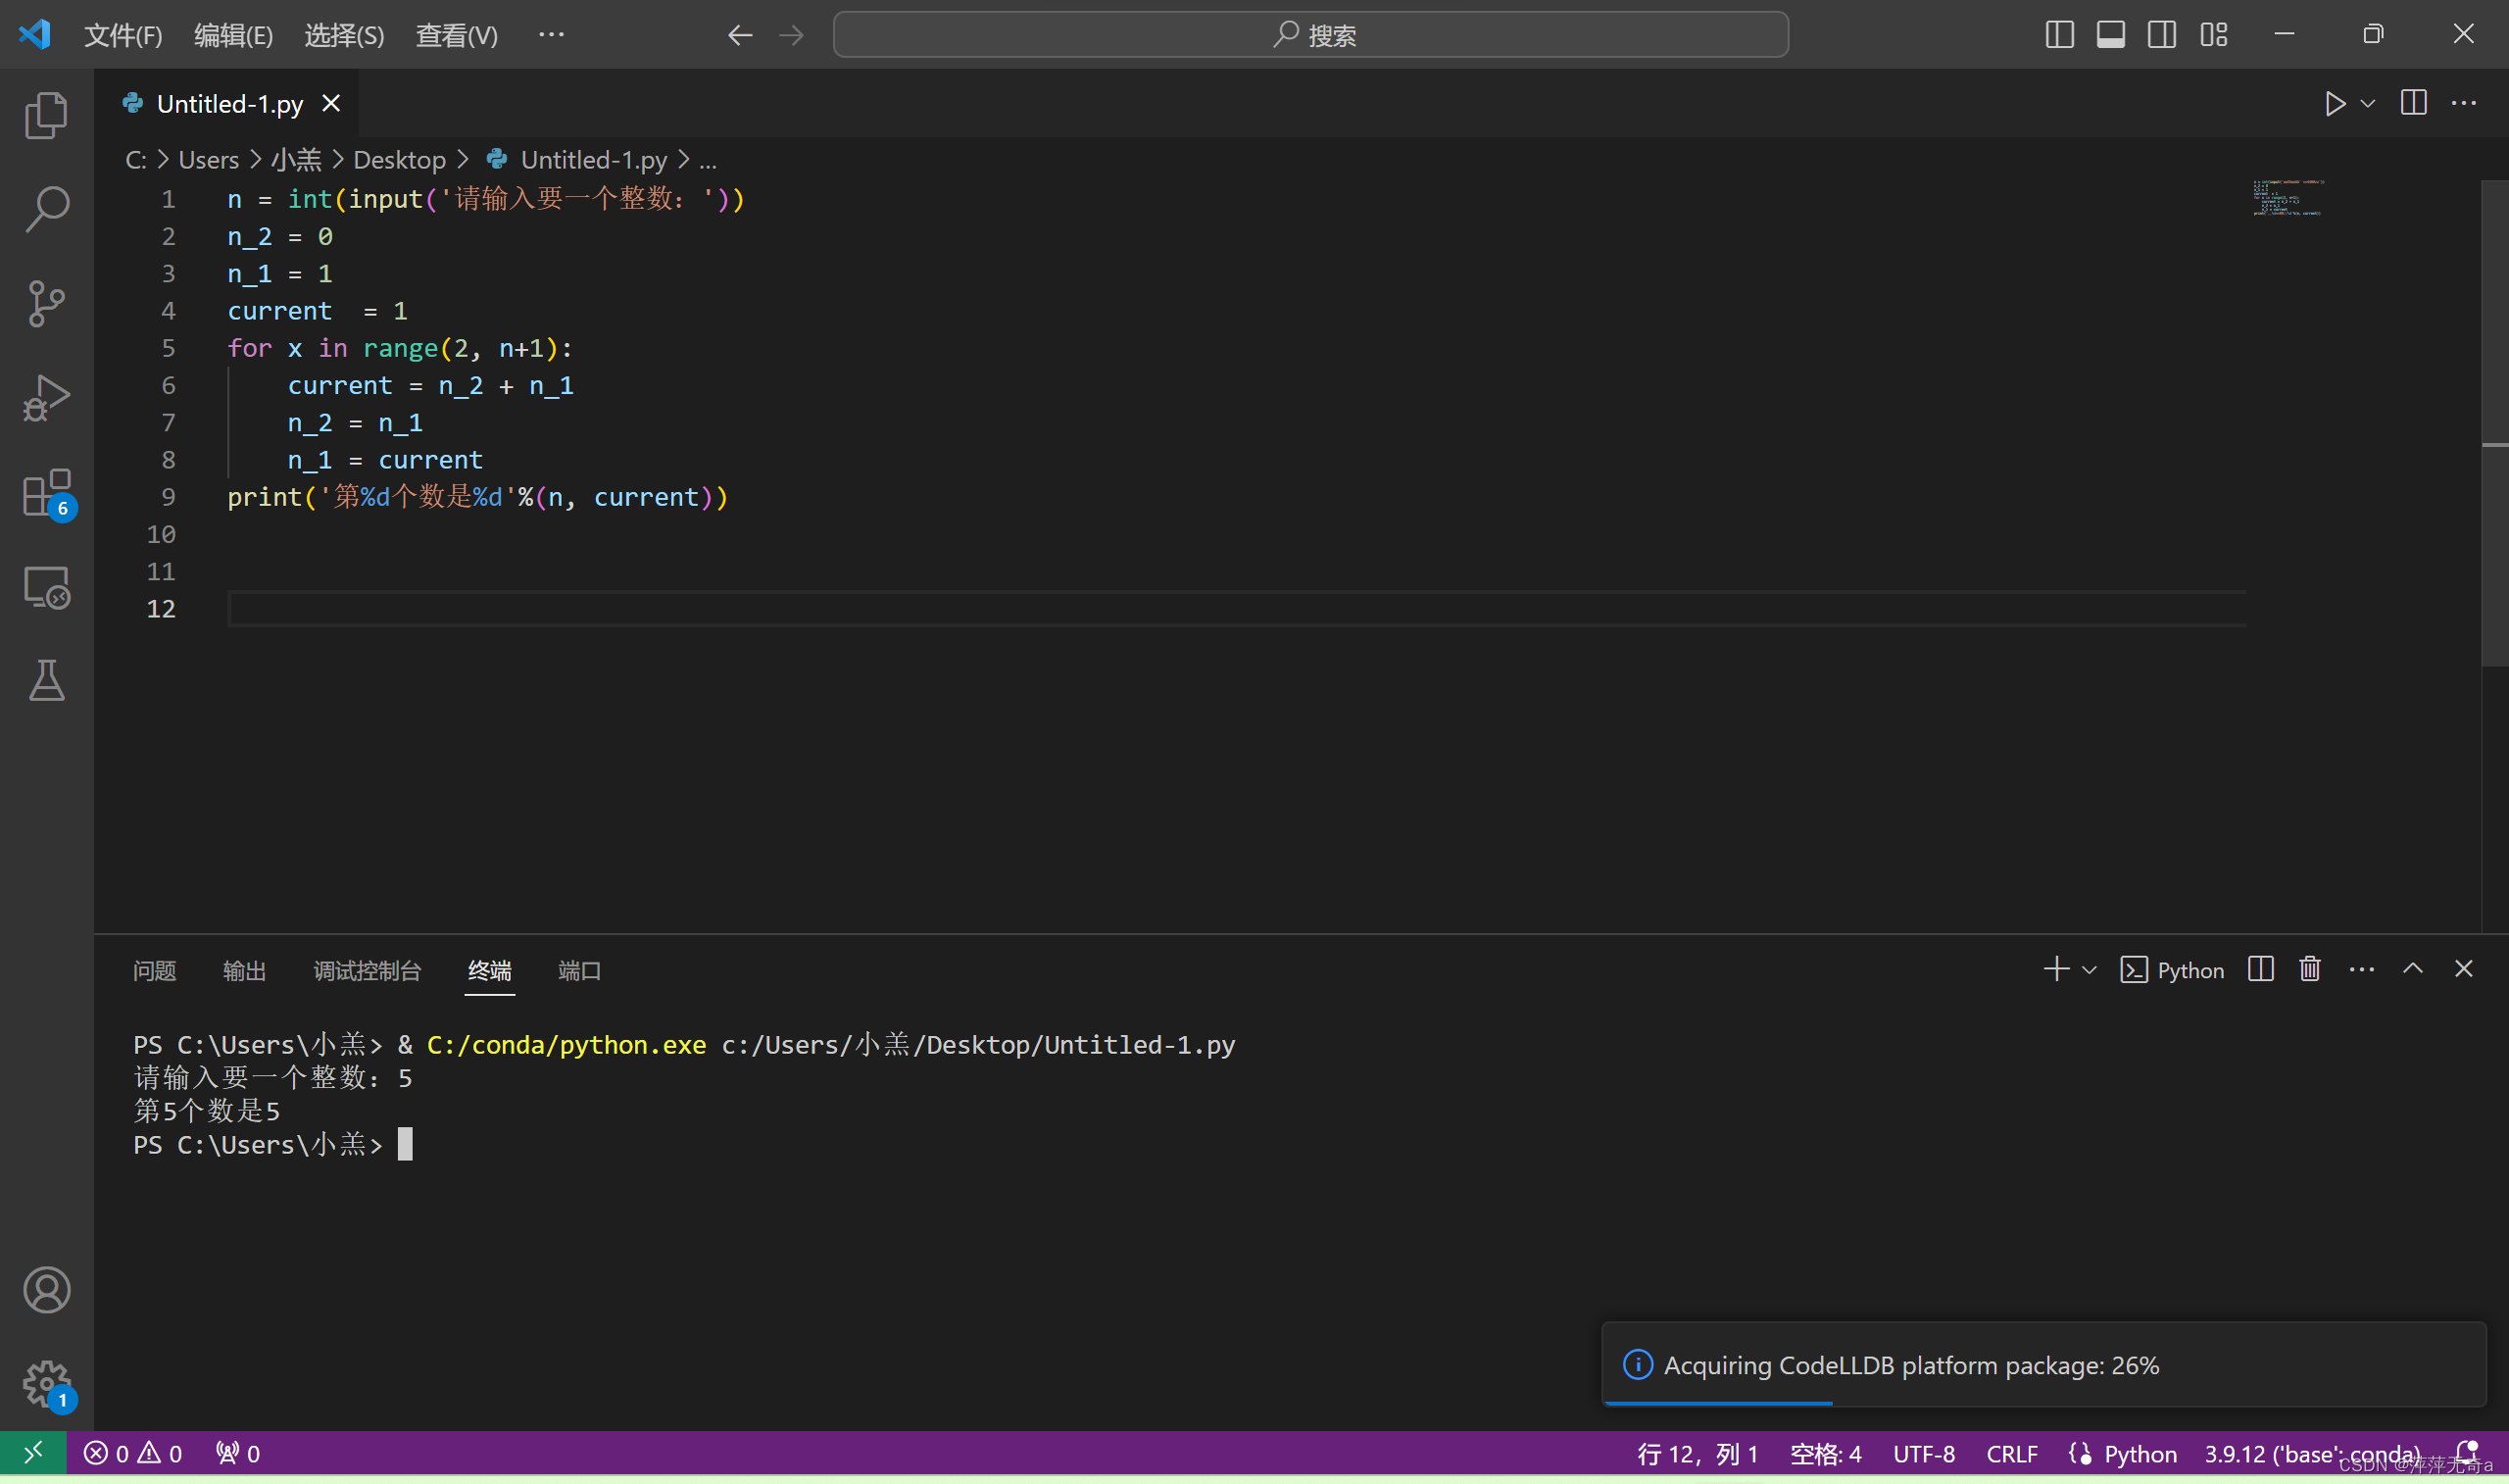This screenshot has width=2509, height=1484.
Task: Open new terminal profile dropdown arrow
Action: click(2090, 970)
